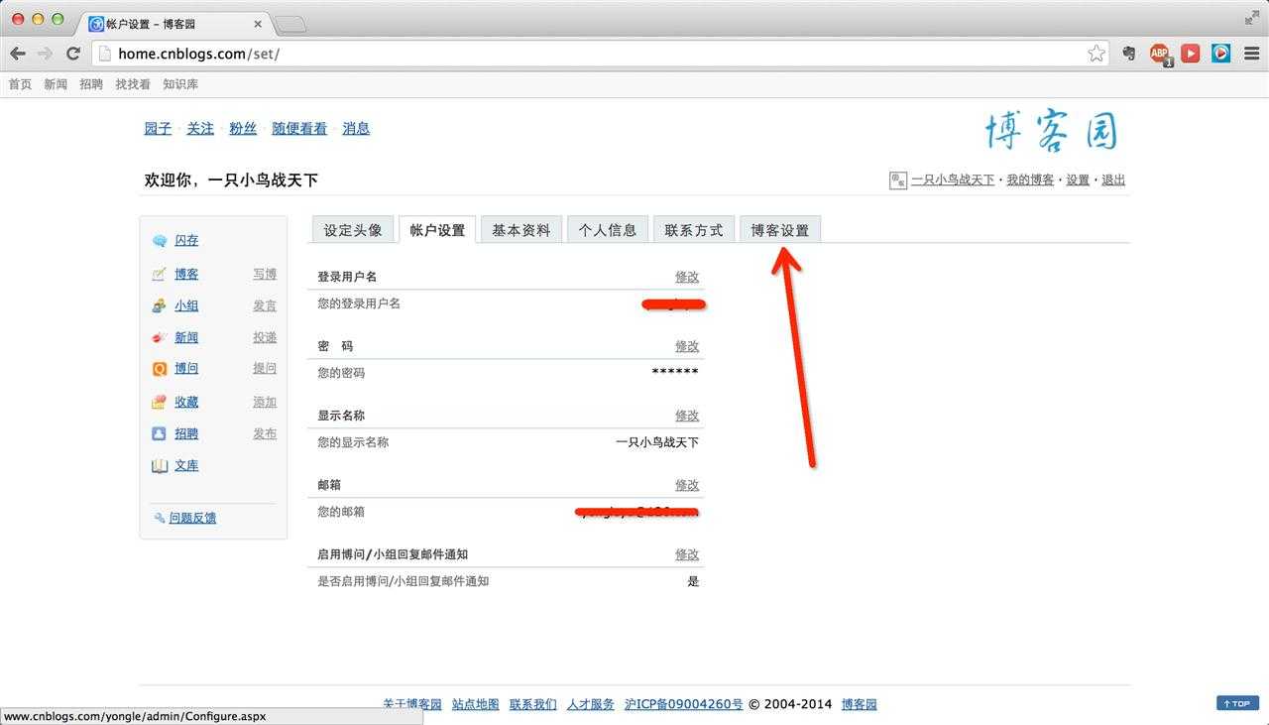Open the 博客设置 tab
Viewport: 1269px width, 725px height.
(780, 230)
